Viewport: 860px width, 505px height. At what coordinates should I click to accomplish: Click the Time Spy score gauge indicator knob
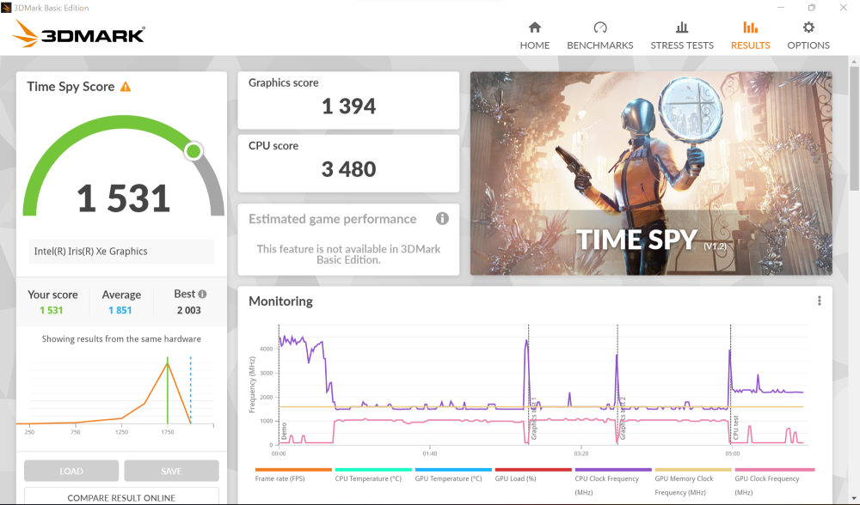pyautogui.click(x=193, y=151)
